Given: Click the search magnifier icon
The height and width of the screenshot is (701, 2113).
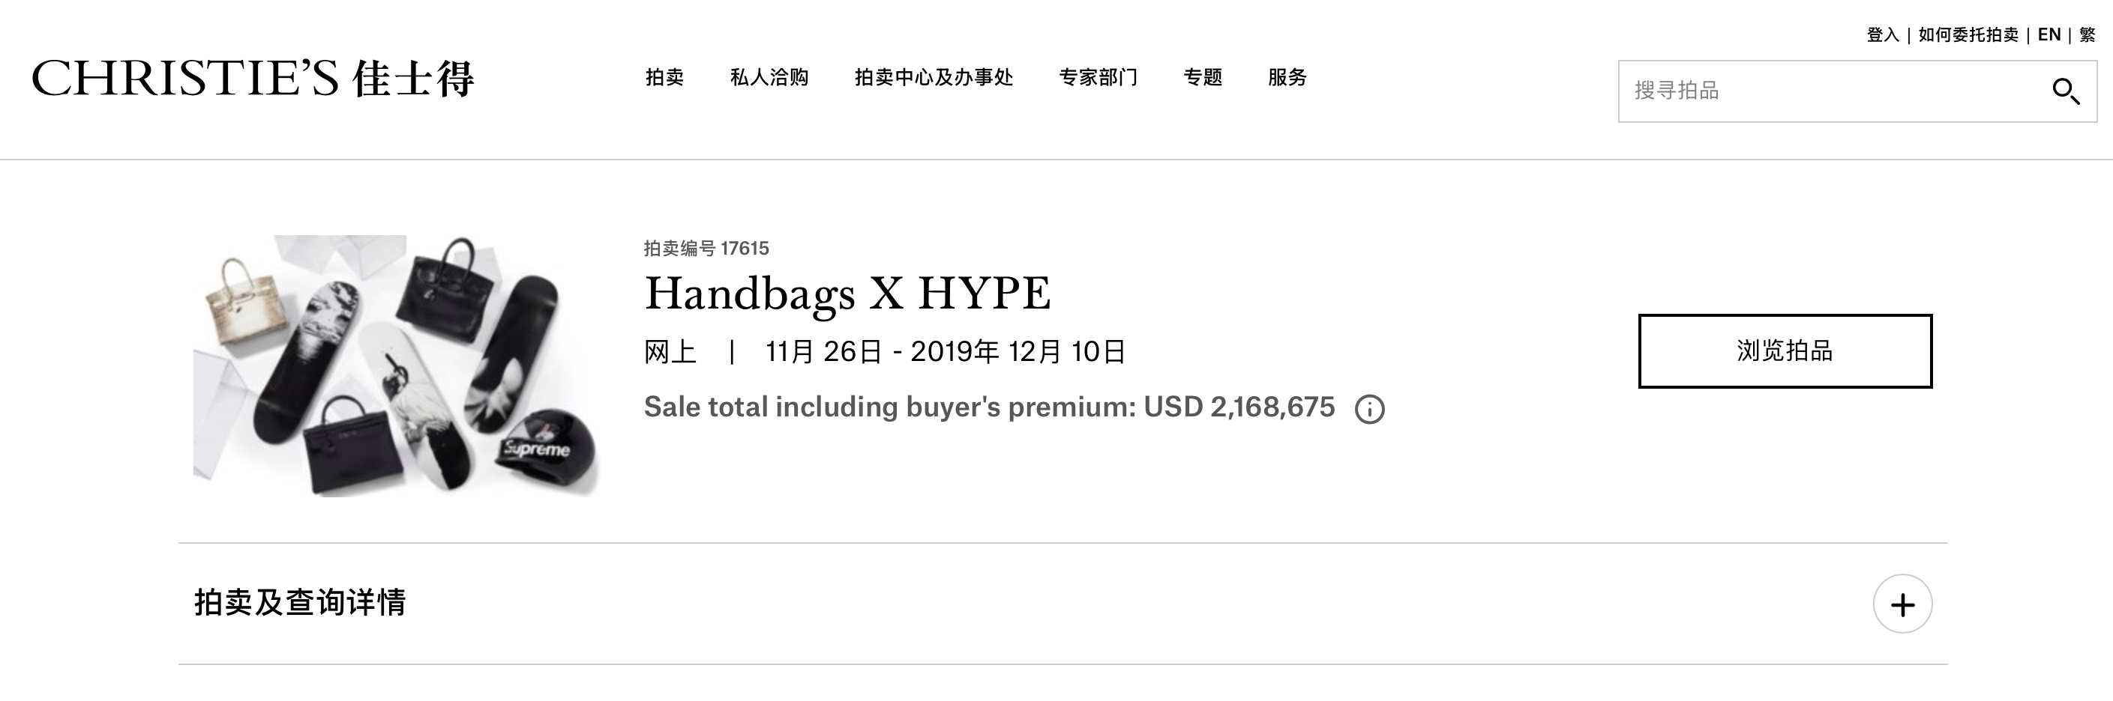Looking at the screenshot, I should point(2066,91).
